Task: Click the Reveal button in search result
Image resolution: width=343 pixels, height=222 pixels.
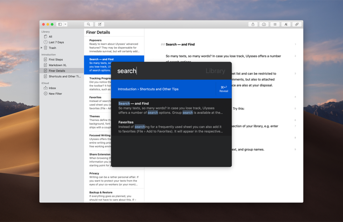Action: (x=224, y=89)
